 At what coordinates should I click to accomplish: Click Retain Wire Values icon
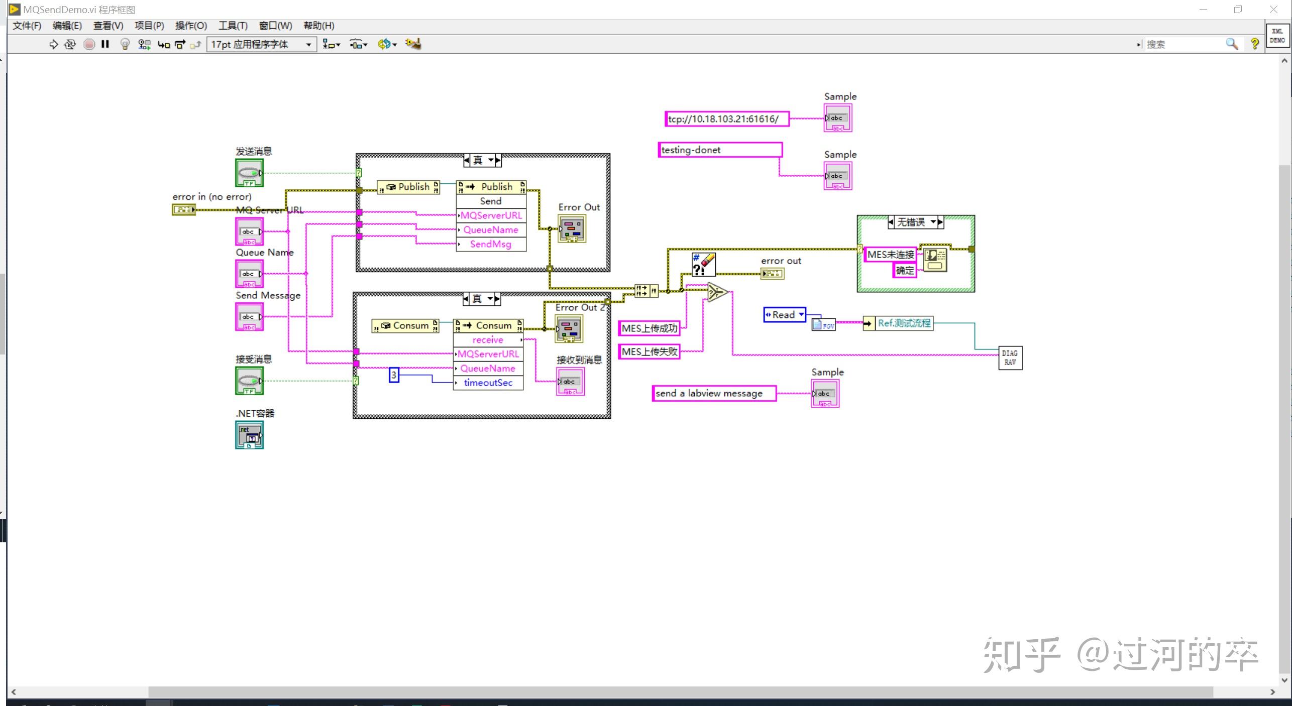coord(145,44)
